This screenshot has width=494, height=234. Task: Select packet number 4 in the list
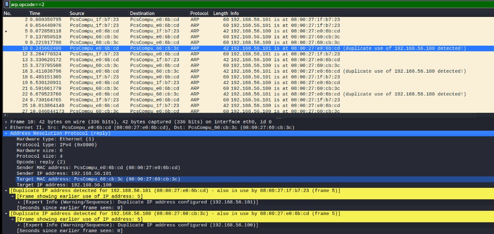[248, 25]
